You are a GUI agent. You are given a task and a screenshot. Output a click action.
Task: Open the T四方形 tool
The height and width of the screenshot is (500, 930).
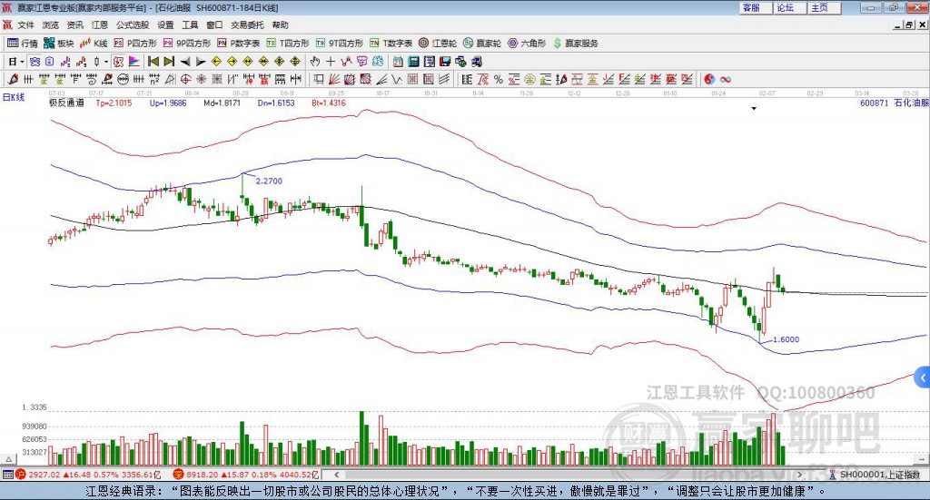click(288, 44)
